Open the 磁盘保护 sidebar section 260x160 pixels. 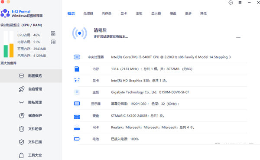pos(31,115)
